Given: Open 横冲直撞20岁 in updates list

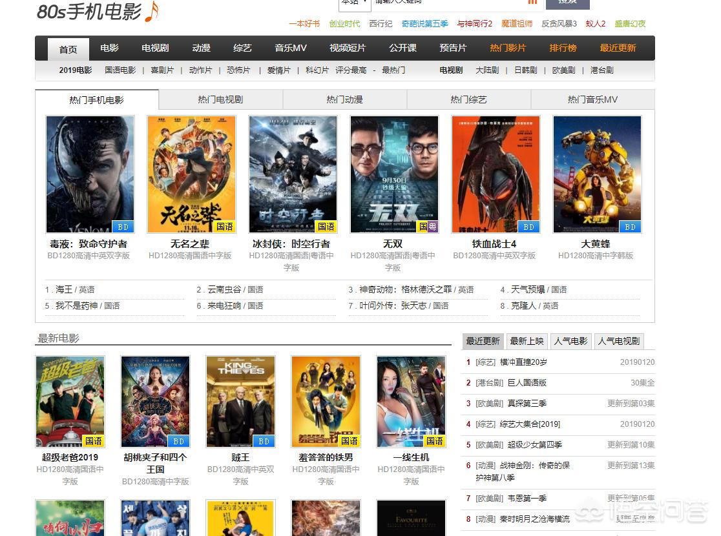Looking at the screenshot, I should (523, 362).
